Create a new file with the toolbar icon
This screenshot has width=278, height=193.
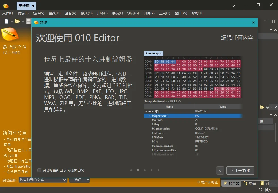[x=6, y=21]
